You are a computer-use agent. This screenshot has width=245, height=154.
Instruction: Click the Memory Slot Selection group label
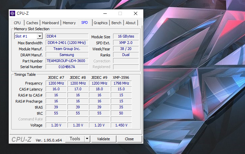point(32,29)
